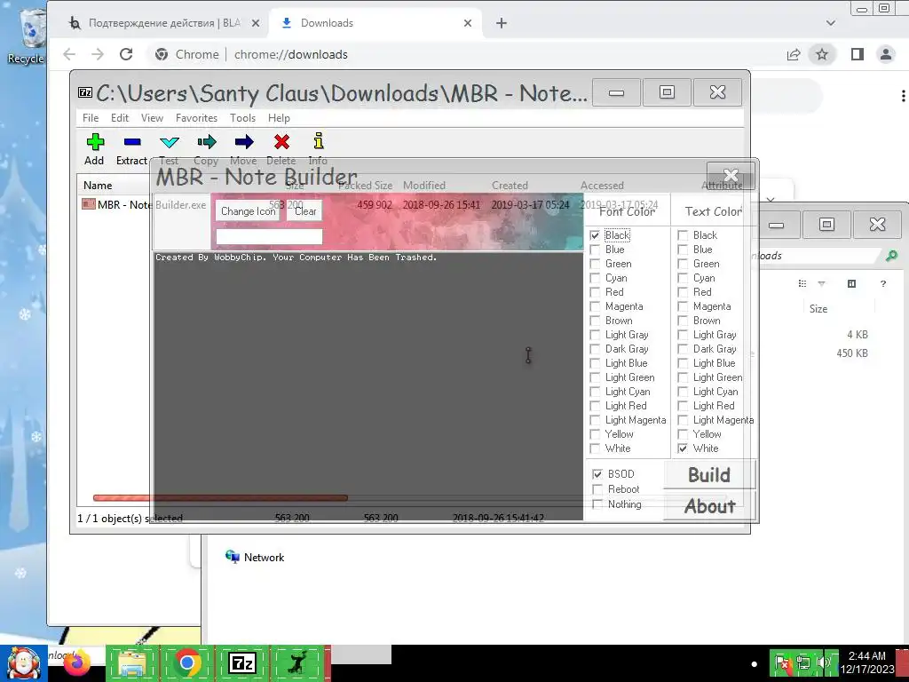
Task: Click the Build button
Action: coord(709,474)
